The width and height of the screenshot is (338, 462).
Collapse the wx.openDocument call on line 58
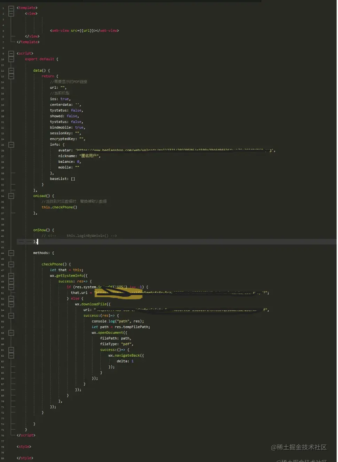(11, 333)
